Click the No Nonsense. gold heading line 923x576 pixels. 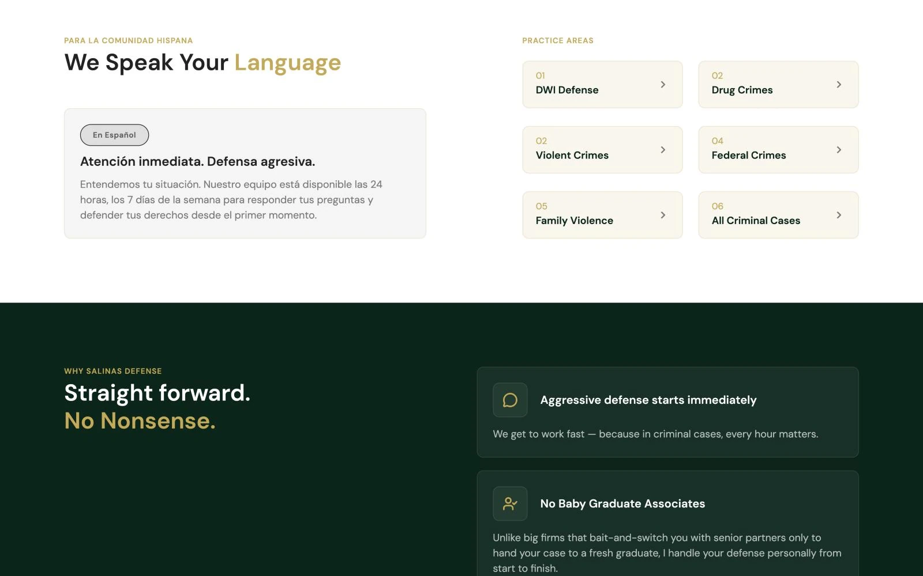[x=140, y=421]
